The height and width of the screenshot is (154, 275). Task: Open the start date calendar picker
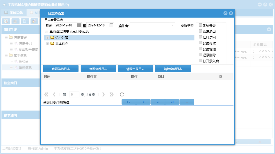click(x=79, y=25)
